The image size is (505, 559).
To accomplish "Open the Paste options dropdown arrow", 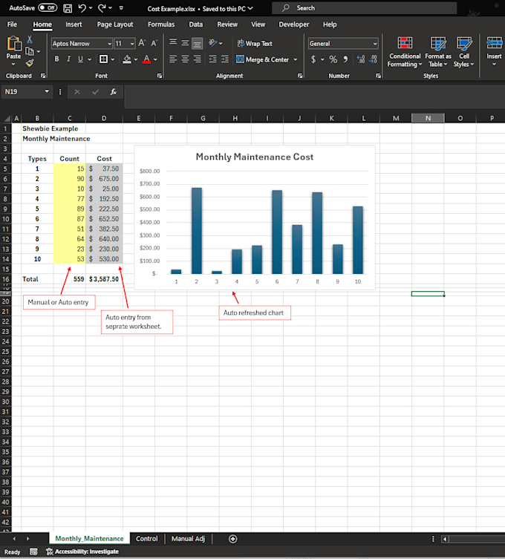I will [13, 64].
